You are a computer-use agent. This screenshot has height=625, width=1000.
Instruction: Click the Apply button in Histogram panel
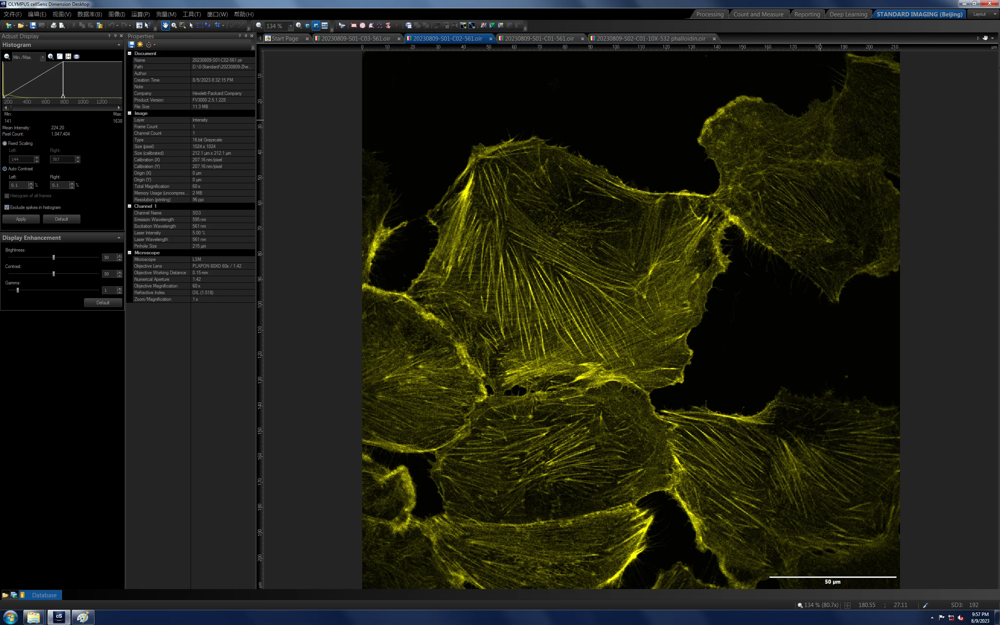click(x=21, y=219)
